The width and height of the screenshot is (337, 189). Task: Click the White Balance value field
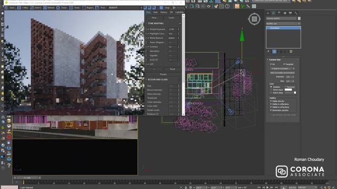(x=172, y=38)
